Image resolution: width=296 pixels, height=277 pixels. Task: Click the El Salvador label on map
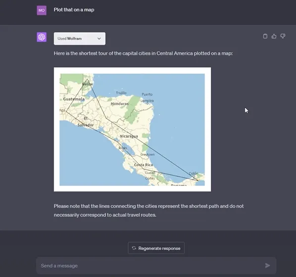[86, 122]
